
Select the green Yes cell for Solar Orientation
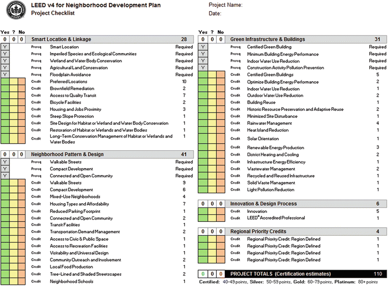[203, 138]
